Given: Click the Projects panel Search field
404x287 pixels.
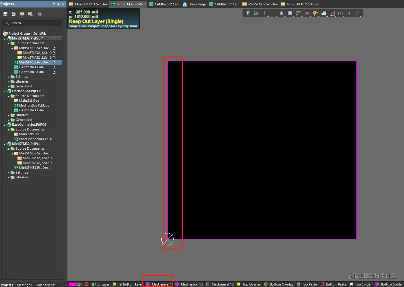Looking at the screenshot, I should pos(33,23).
